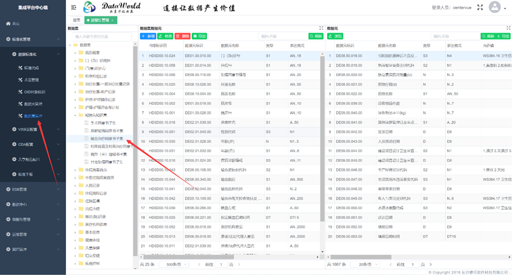512x275 pixels.
Task: Collapse the expanded 知情告知信息 tree folder
Action: coord(75,115)
